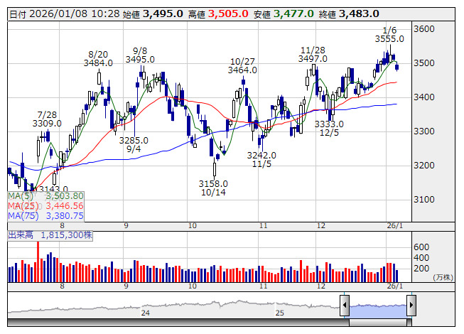Click the latest candlestick at right edge
The image size is (464, 334).
click(x=396, y=68)
